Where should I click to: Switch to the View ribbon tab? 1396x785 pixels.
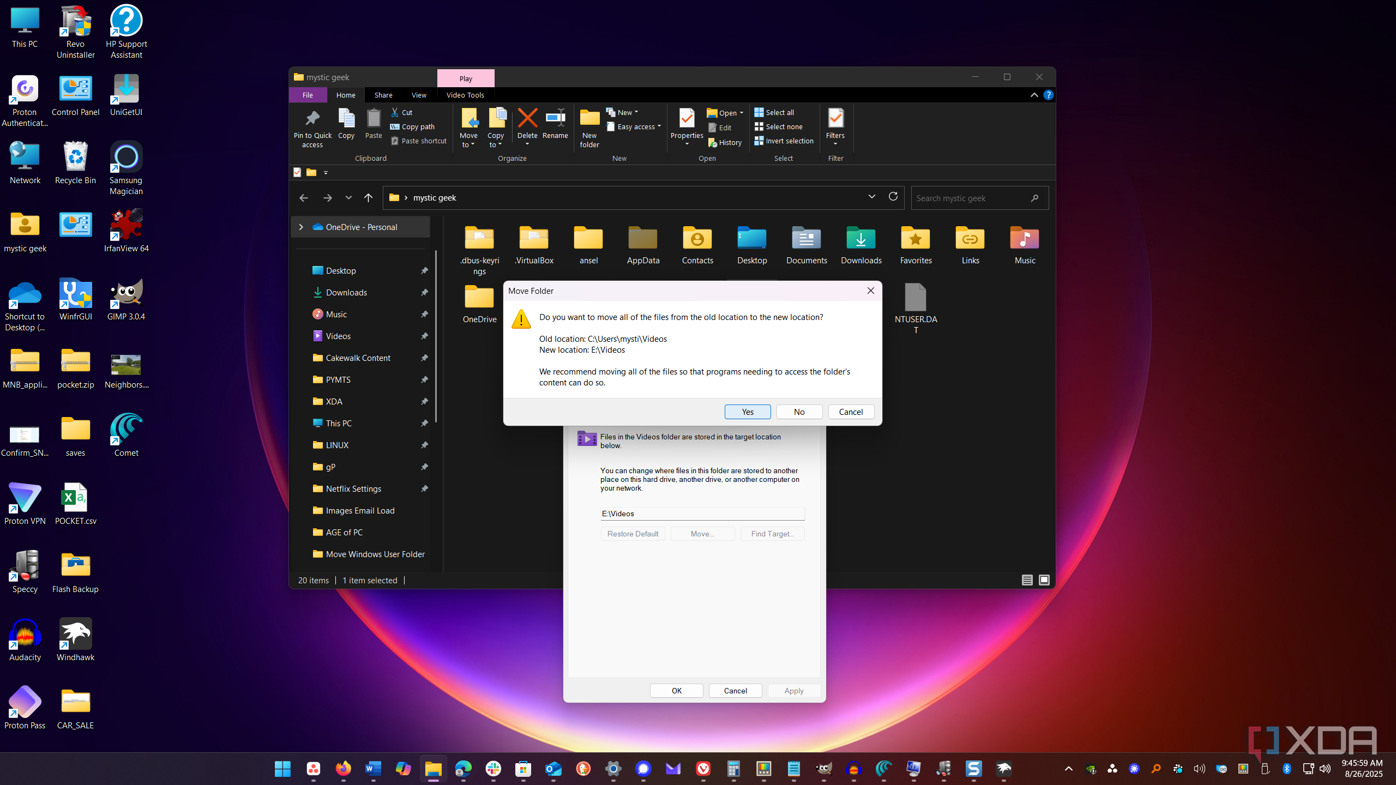pyautogui.click(x=419, y=95)
